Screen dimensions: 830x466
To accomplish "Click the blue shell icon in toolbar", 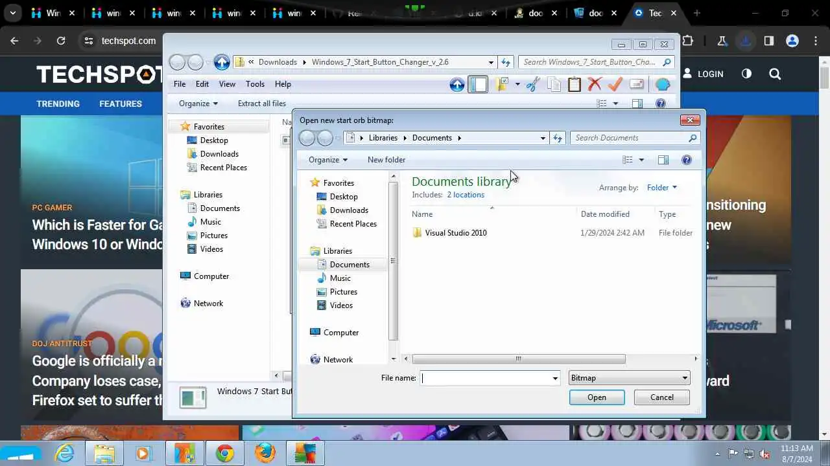I will (x=663, y=85).
